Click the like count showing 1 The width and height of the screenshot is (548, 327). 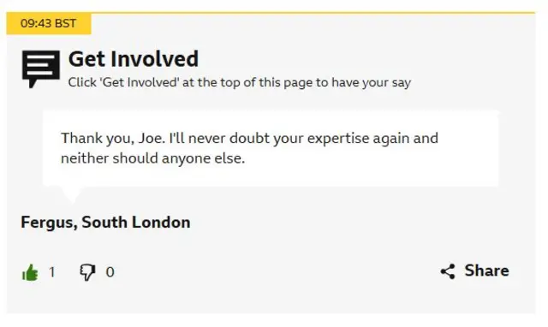click(x=52, y=272)
